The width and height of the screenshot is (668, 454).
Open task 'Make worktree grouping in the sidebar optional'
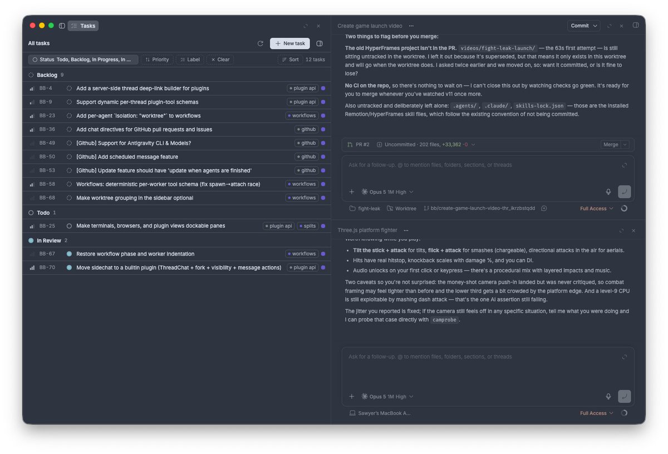135,198
